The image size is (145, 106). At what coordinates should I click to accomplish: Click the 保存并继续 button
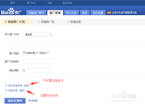click(15, 101)
